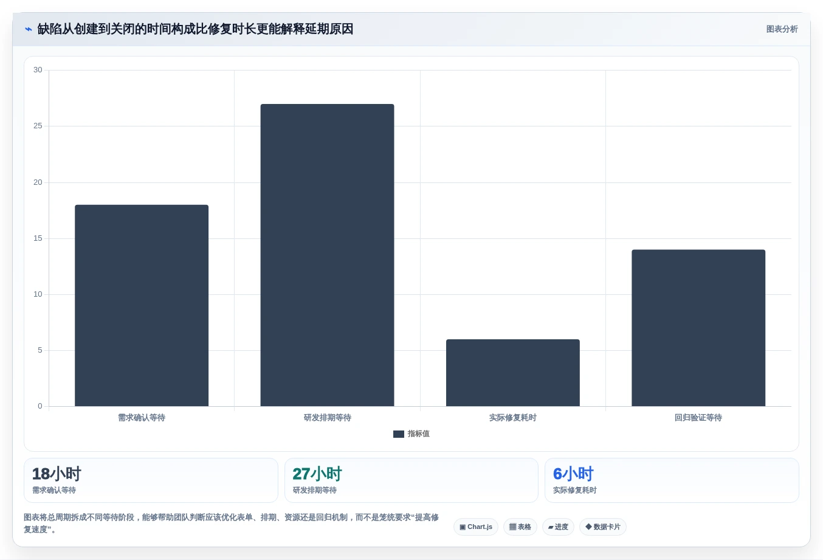Click the x-axis label 实际修复耗时 under the chart
The image size is (823, 560).
(x=513, y=418)
